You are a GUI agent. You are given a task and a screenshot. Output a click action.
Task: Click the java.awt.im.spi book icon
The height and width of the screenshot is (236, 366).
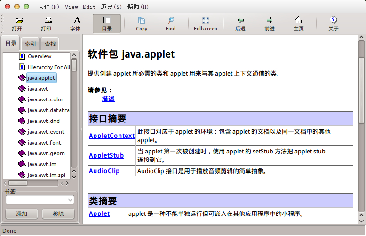pos(22,175)
